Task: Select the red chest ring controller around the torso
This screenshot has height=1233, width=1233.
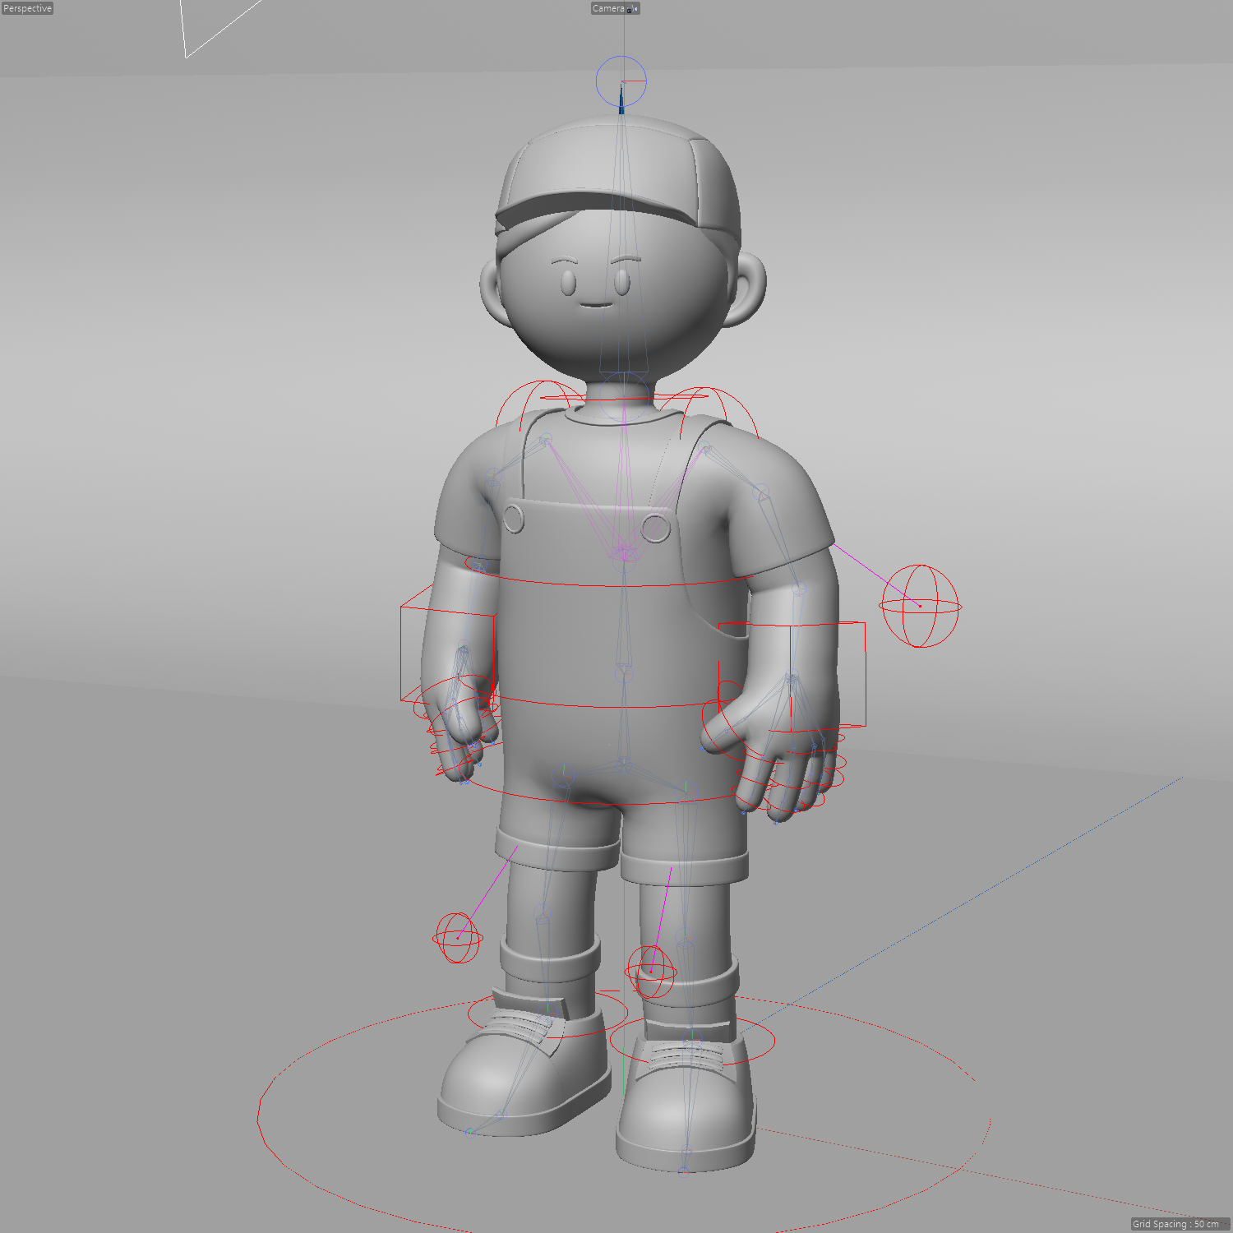Action: click(x=608, y=584)
